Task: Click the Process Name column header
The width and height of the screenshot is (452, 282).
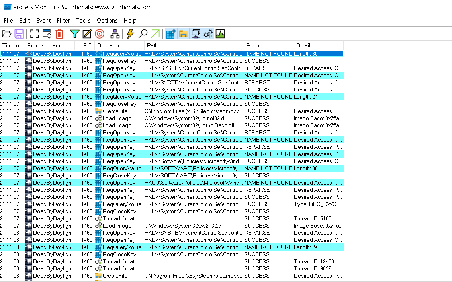Action: pyautogui.click(x=50, y=45)
